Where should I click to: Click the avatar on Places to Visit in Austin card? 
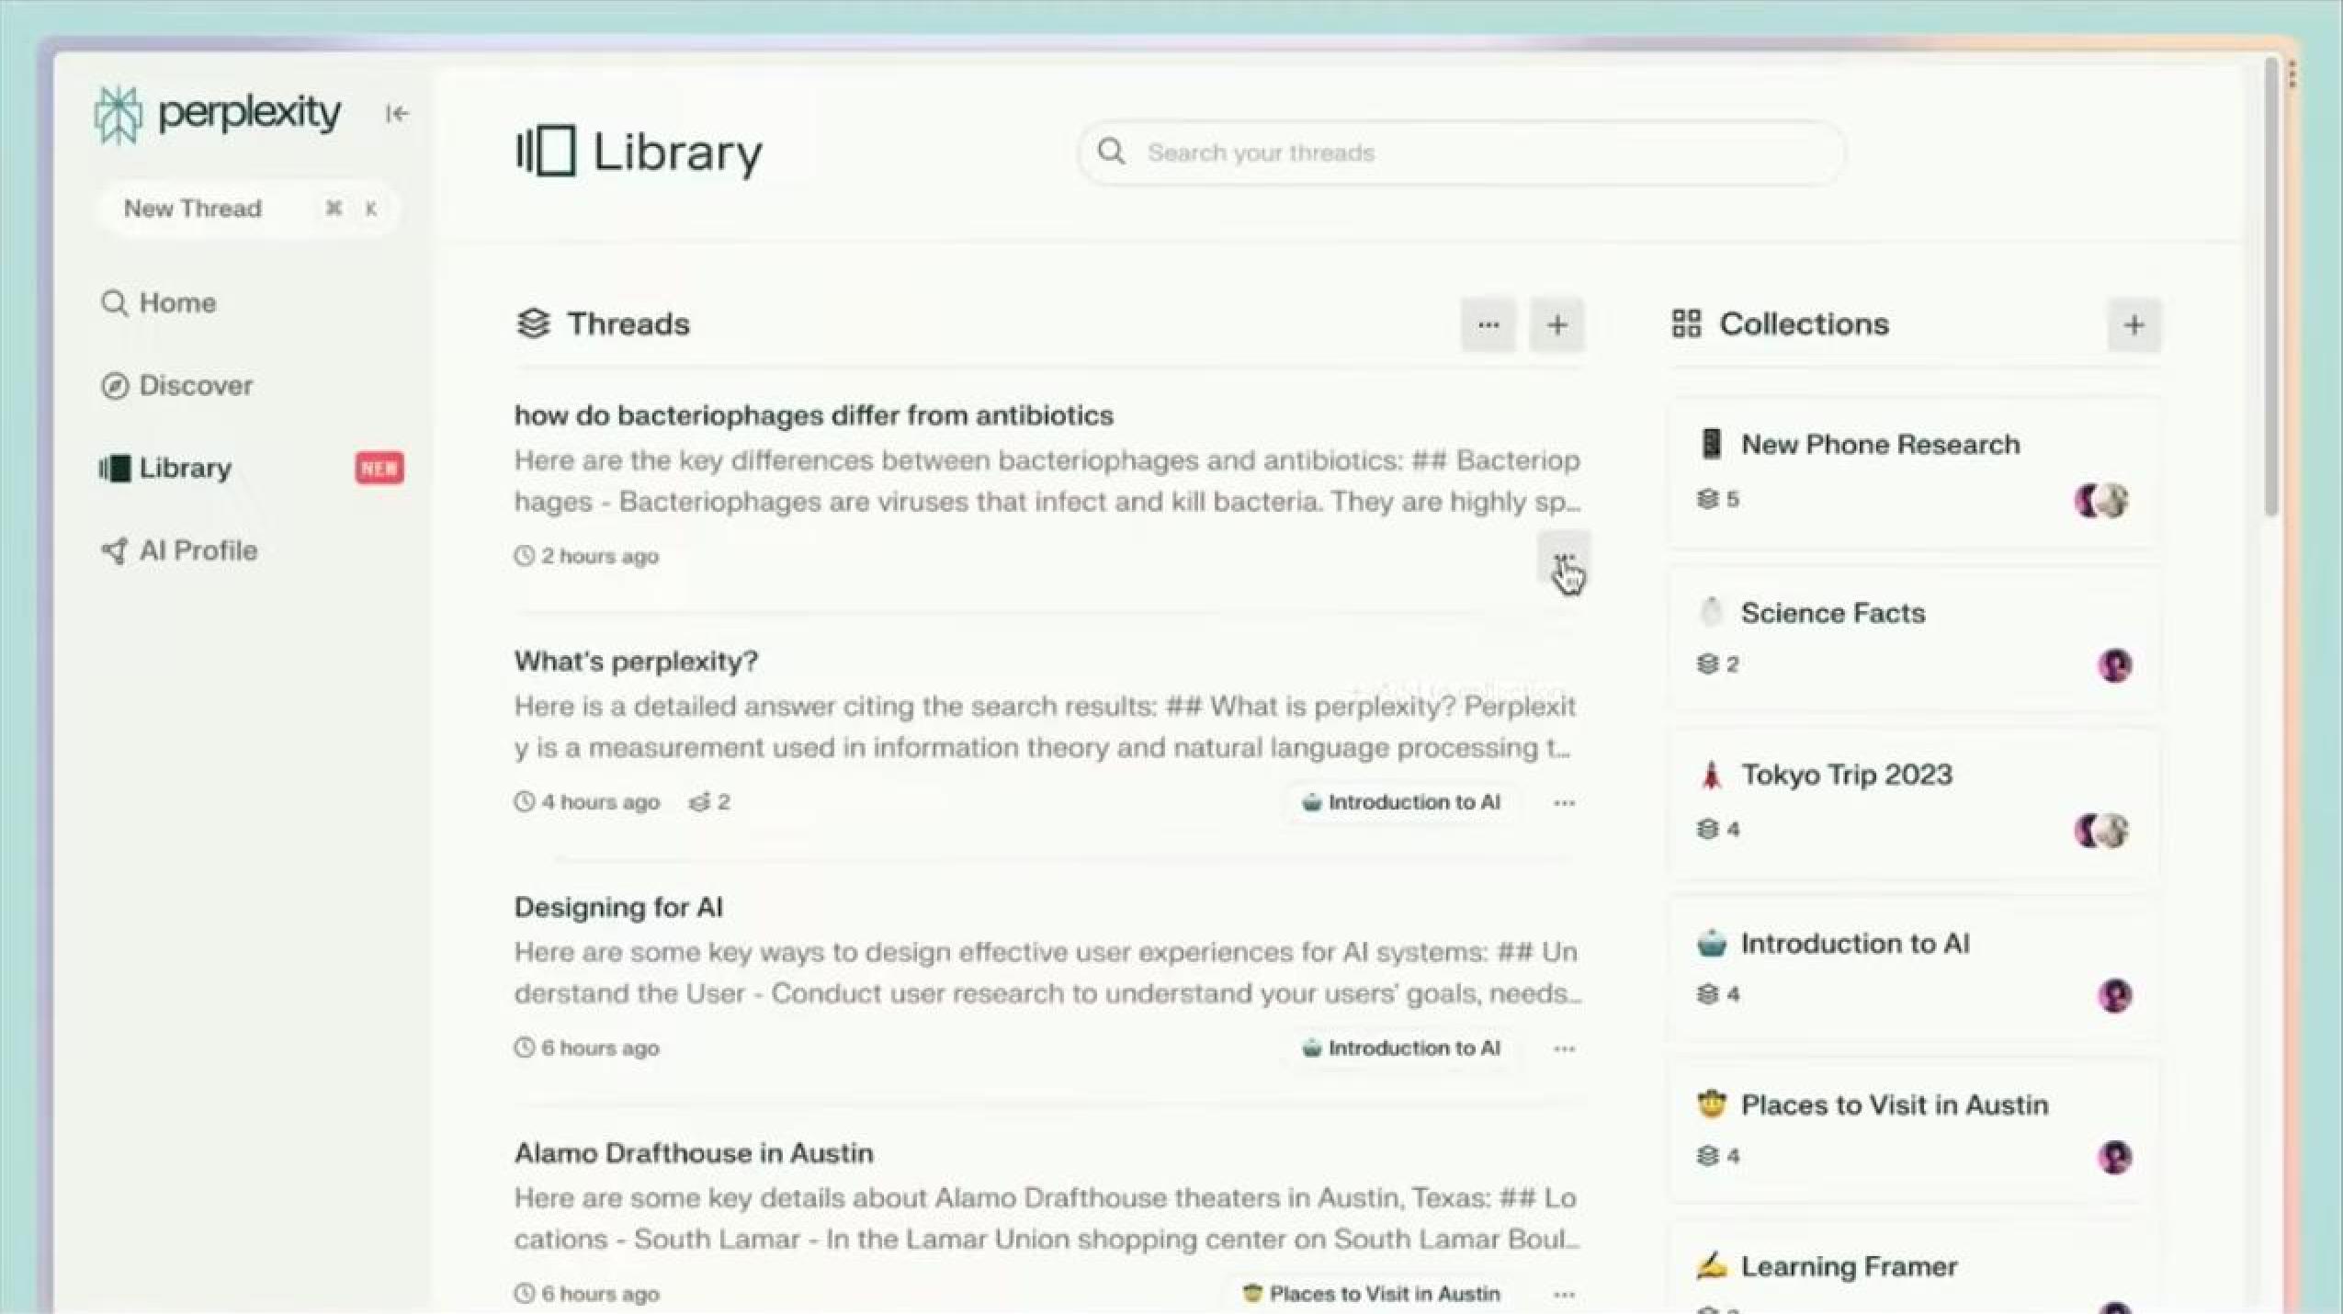click(2115, 1157)
